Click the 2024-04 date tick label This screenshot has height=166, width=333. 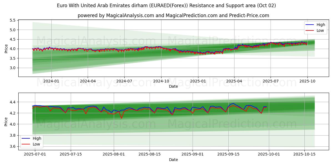88,81
